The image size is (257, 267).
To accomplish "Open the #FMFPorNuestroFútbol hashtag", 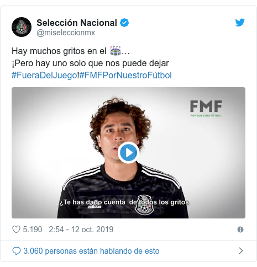I will [125, 76].
